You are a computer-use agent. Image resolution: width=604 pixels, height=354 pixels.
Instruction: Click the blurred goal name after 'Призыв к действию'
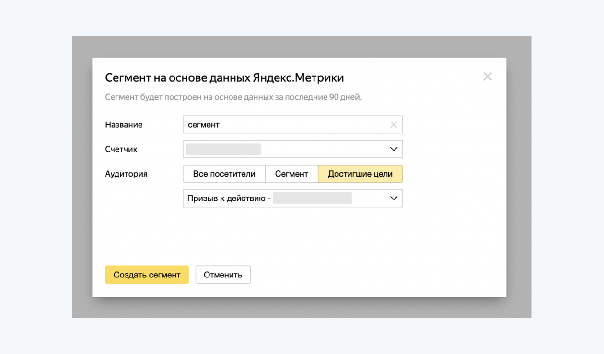point(313,199)
